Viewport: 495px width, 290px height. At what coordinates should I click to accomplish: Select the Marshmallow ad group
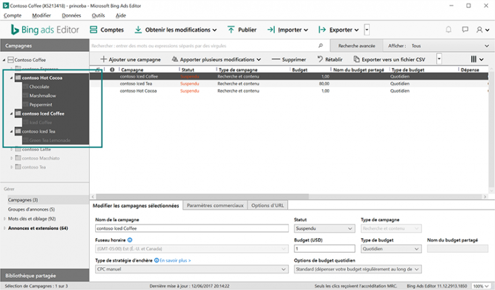click(x=43, y=96)
